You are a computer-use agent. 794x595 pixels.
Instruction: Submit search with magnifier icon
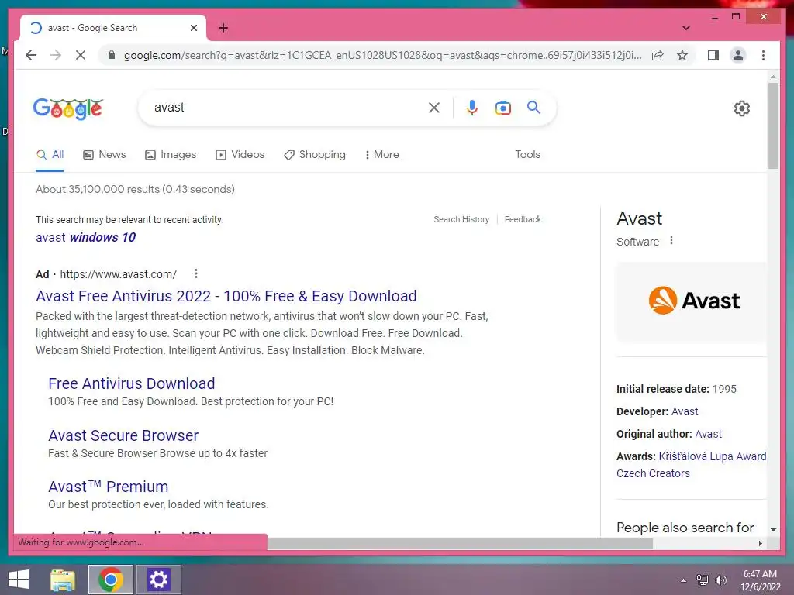coord(533,107)
